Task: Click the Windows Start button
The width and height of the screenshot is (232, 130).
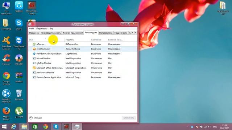Action: [x=4, y=127]
